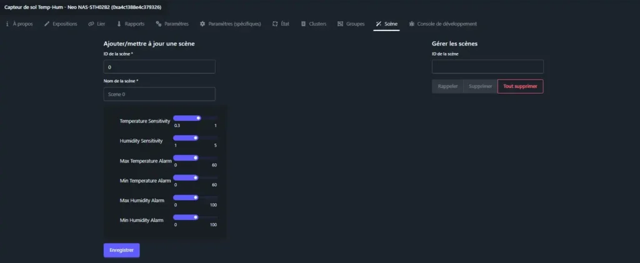This screenshot has width=640, height=263.
Task: Switch to the Paramètres tab
Action: 176,24
